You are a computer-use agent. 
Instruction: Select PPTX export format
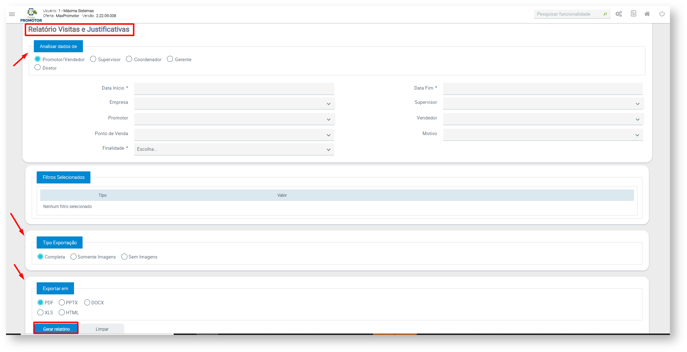click(62, 303)
